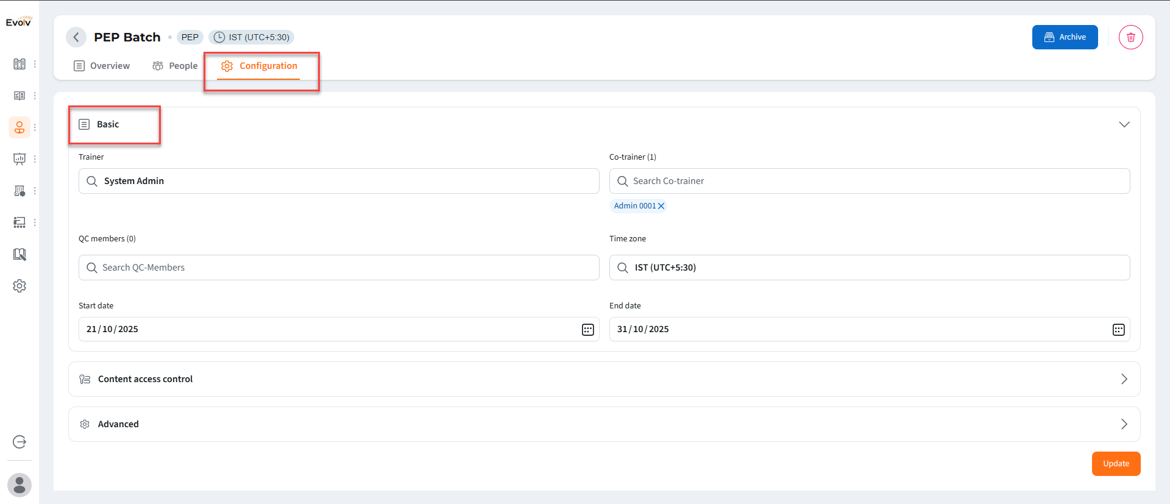Click the red delete trash icon
Screen dimensions: 1170x504
click(x=1130, y=37)
